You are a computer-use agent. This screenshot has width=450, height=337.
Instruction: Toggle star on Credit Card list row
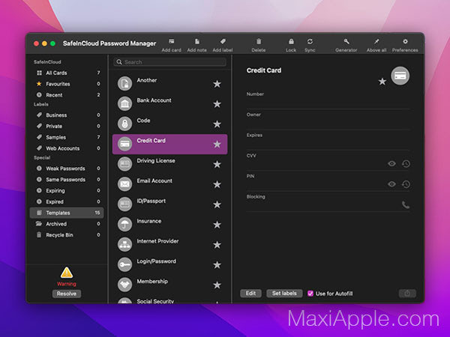click(x=217, y=144)
